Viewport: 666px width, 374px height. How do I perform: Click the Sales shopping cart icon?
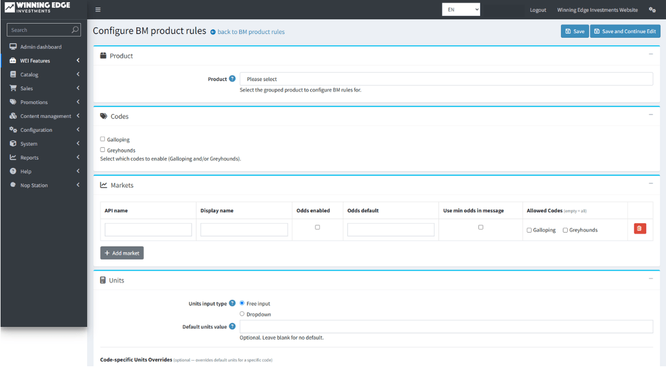click(13, 88)
